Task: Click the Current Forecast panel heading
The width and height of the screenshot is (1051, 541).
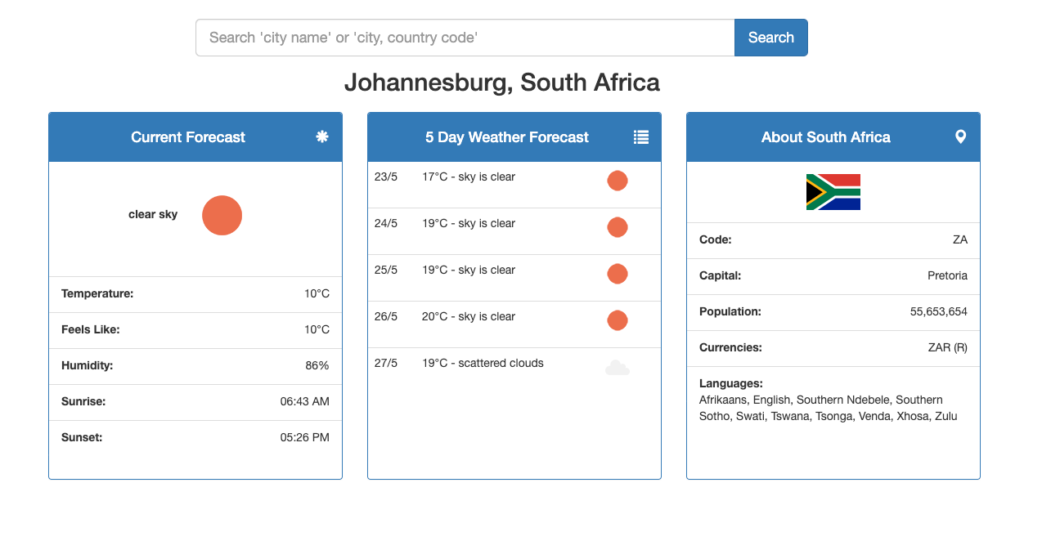Action: click(x=188, y=137)
